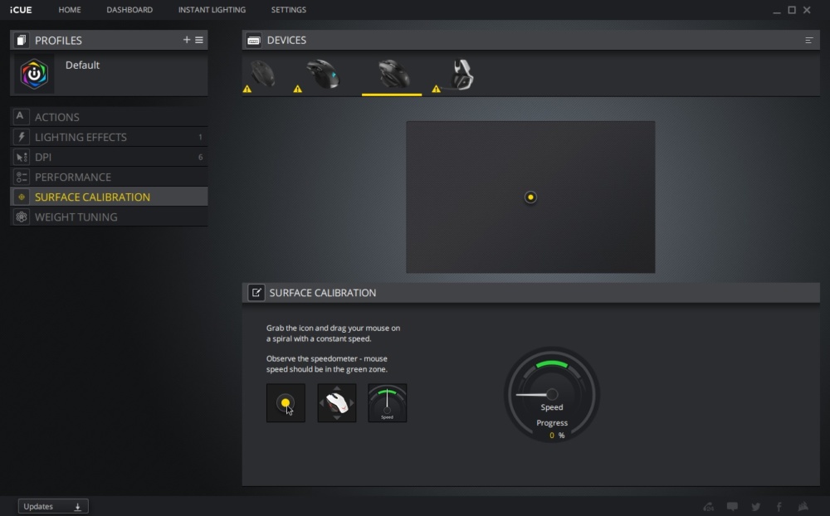Click the Speed gauge dial

click(552, 394)
